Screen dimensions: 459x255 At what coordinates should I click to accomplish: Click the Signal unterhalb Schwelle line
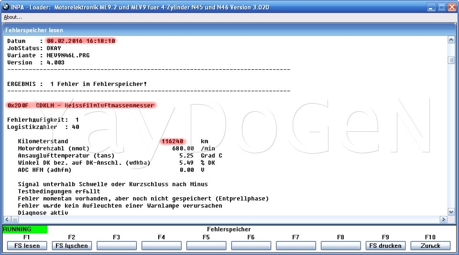[113, 184]
